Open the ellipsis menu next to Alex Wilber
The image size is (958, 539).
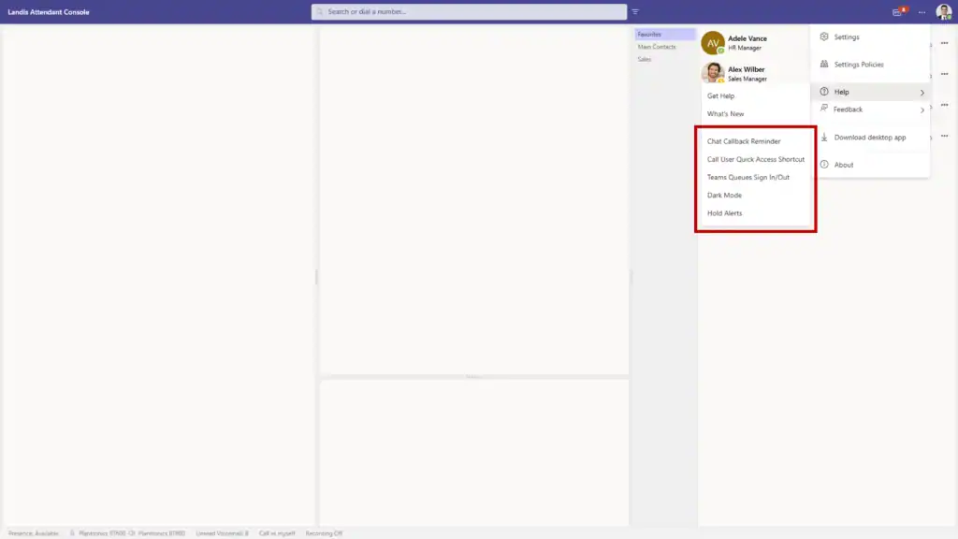coord(943,74)
